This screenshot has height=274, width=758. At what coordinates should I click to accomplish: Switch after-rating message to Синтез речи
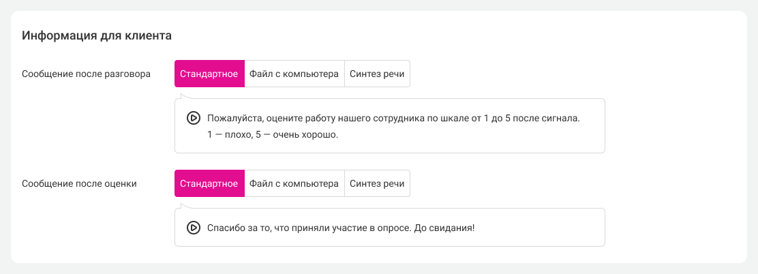coord(377,183)
